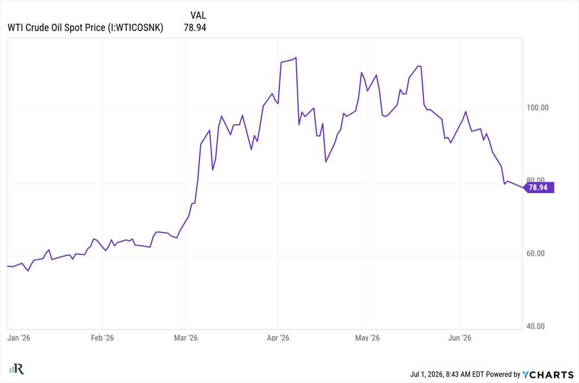This screenshot has height=383, width=579.
Task: Click the Apr '26 axis label
Action: pyautogui.click(x=278, y=338)
